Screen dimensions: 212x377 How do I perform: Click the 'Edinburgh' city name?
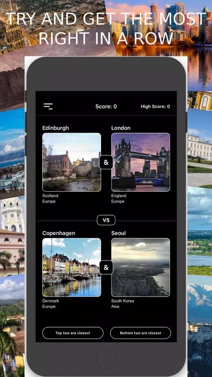(55, 128)
